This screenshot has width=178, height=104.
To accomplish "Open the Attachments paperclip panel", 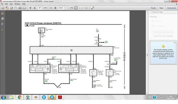I will (3, 30).
